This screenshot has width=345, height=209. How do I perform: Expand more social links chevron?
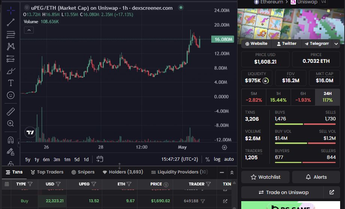tap(336, 44)
